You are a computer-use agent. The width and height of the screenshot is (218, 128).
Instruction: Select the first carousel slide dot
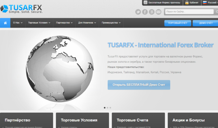point(104,107)
